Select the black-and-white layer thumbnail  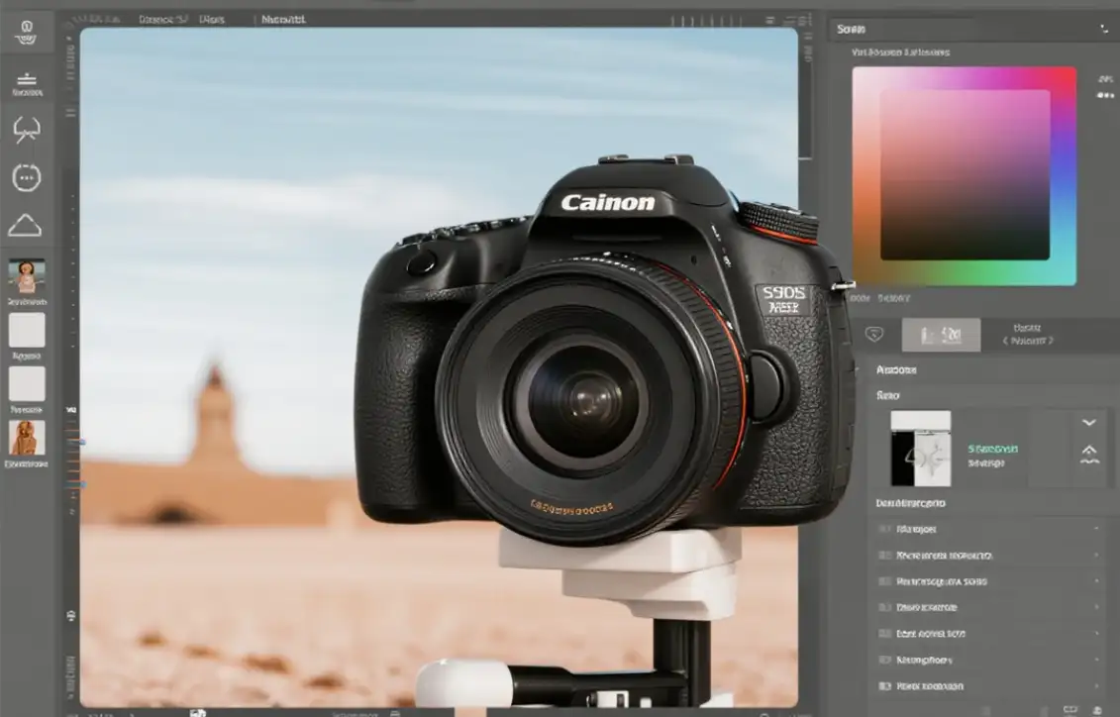coord(921,448)
